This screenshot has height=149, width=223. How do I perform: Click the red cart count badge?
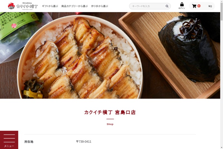point(199,6)
